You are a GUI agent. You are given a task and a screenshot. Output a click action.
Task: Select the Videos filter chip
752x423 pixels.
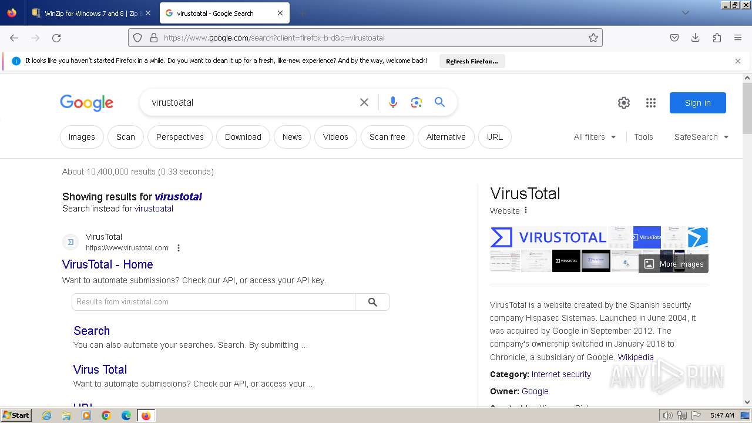[335, 137]
